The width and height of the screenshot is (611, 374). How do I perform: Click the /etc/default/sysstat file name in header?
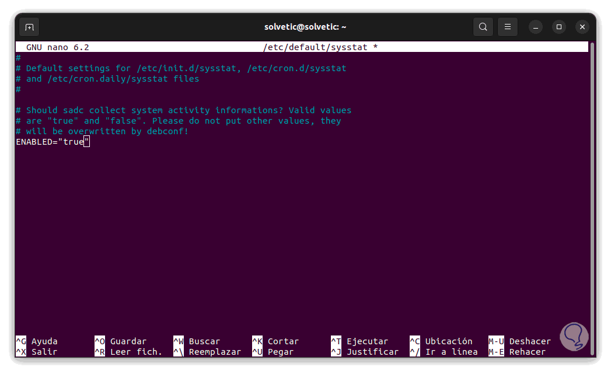(x=315, y=47)
